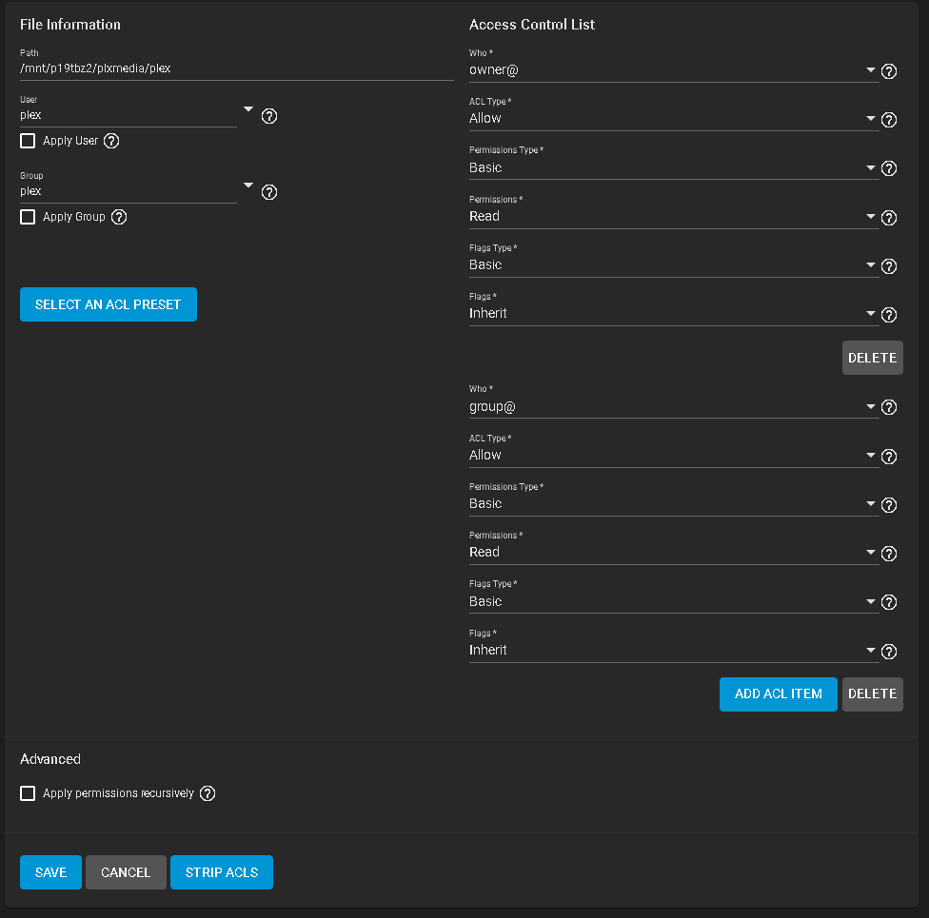Open help for group@ entry Permissions Type
929x918 pixels.
pos(889,505)
